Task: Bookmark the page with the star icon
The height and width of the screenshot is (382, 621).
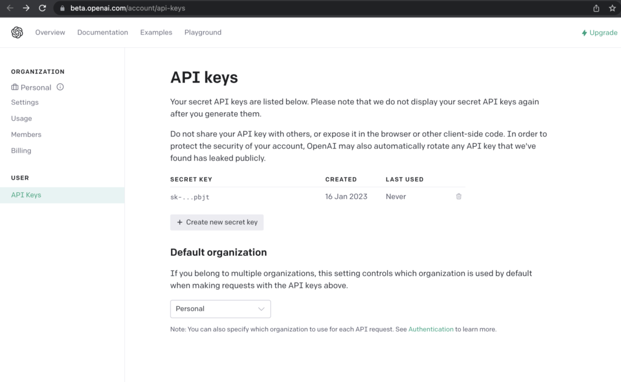Action: point(613,8)
